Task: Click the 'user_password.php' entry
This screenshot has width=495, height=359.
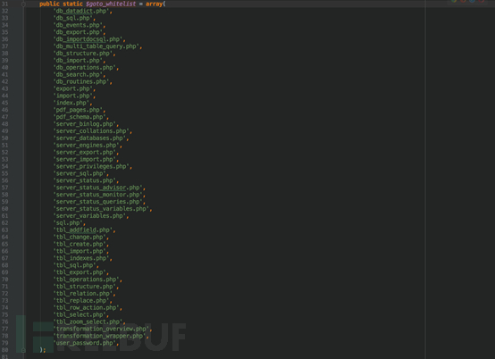Action: pyautogui.click(x=85, y=343)
